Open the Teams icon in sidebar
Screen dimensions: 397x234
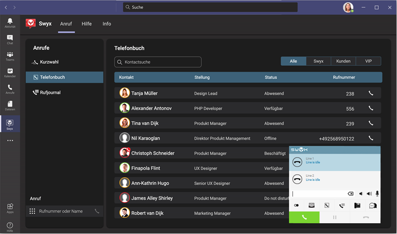coord(10,56)
